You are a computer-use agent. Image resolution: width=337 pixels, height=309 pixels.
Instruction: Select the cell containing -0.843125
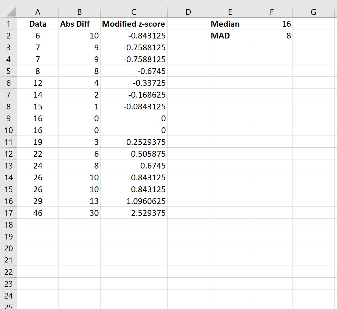[x=134, y=35]
